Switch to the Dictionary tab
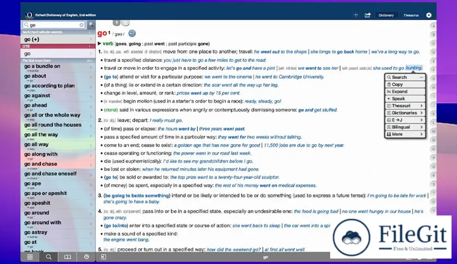Image resolution: width=457 pixels, height=264 pixels. click(x=386, y=15)
